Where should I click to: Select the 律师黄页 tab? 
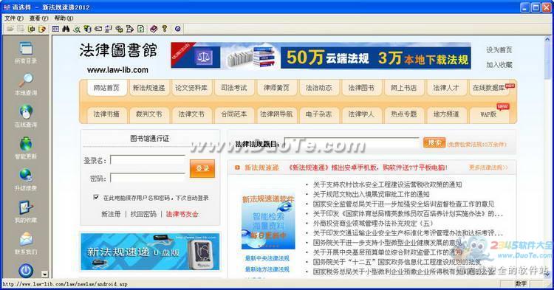(276, 88)
